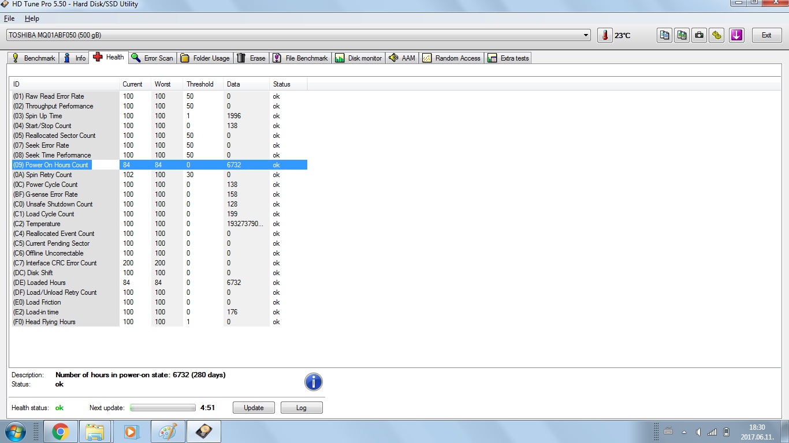Click the Next update progress bar

tap(163, 408)
